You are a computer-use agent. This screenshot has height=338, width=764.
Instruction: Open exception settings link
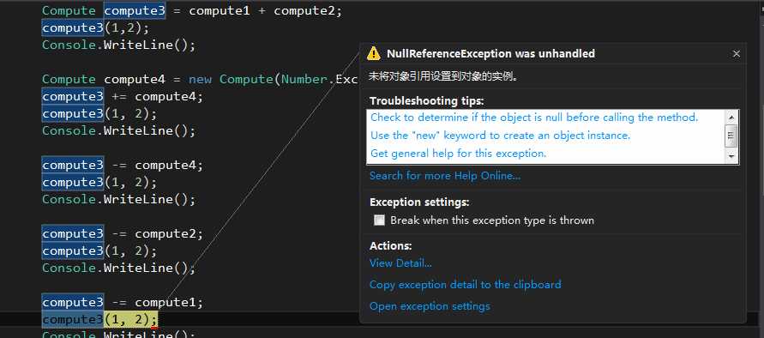point(430,306)
